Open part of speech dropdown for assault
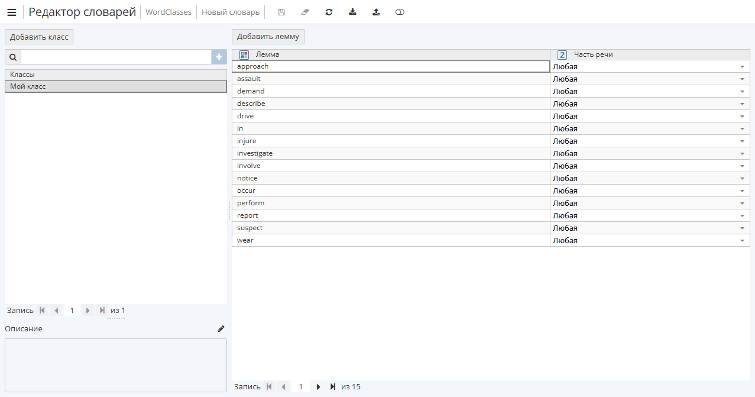 pyautogui.click(x=742, y=79)
